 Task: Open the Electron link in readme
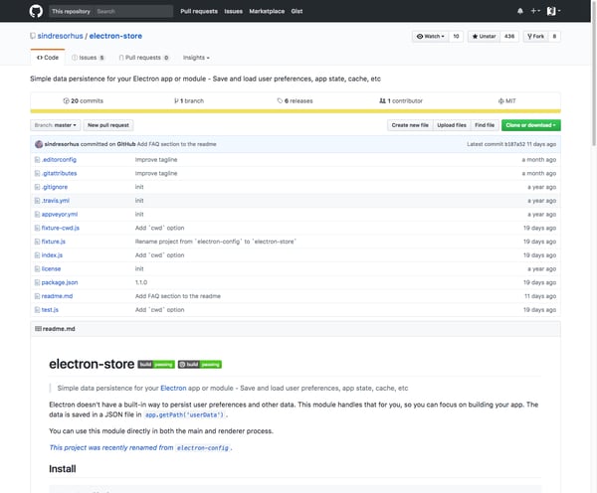(x=173, y=388)
